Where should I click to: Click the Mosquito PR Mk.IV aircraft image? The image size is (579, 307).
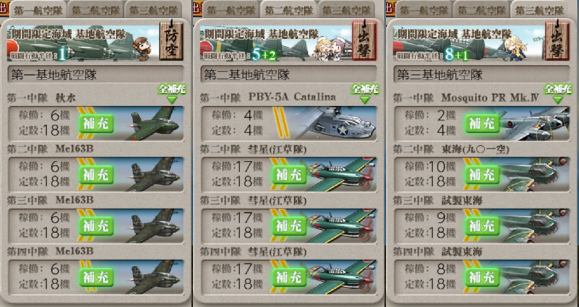(535, 123)
